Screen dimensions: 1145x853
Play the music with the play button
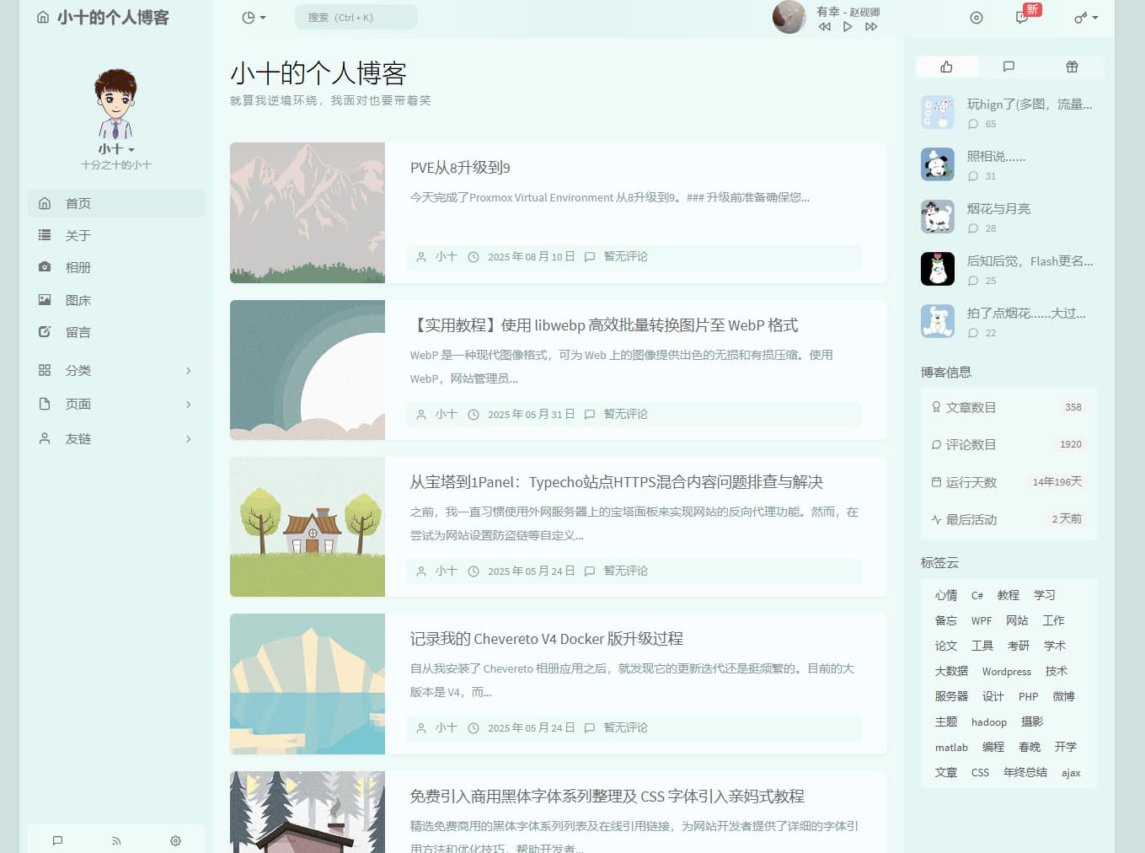click(x=848, y=26)
